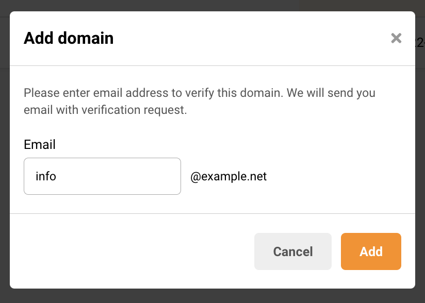Viewport: 425px width, 303px height.
Task: Focus the Email input field
Action: 102,176
